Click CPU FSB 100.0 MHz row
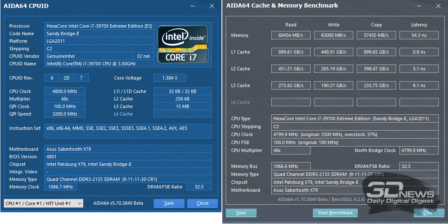This screenshot has height=224, width=448. [x=355, y=142]
